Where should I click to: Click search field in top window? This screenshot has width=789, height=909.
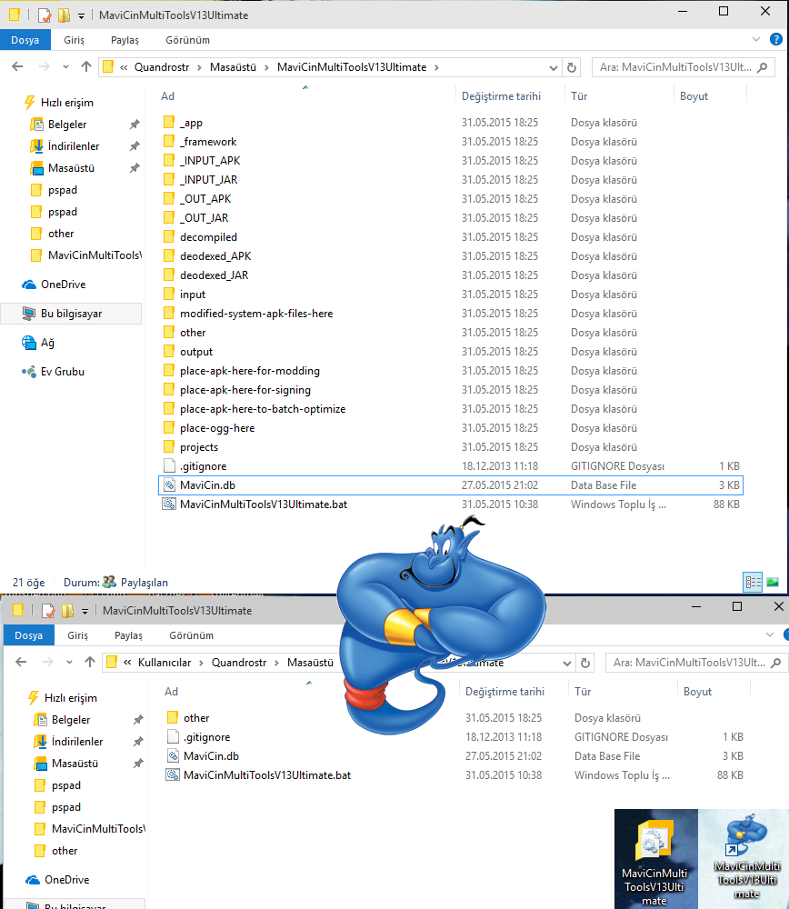tap(683, 67)
